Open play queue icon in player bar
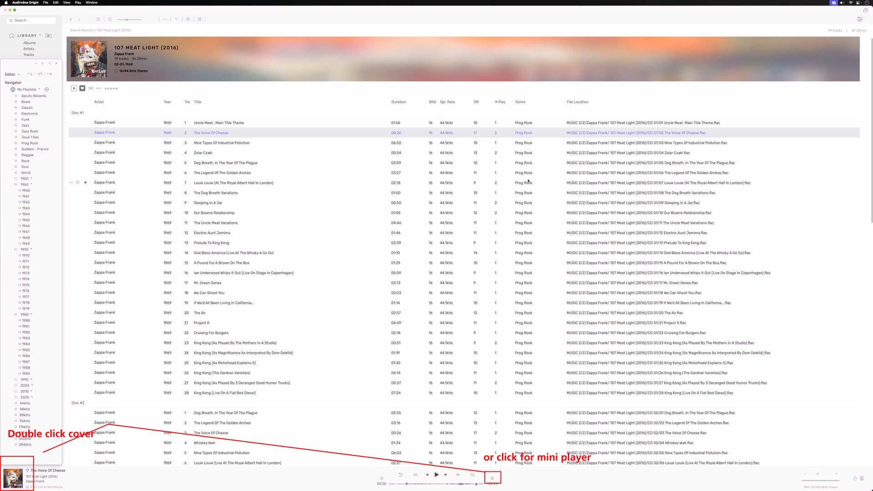The image size is (873, 491). coord(472,475)
